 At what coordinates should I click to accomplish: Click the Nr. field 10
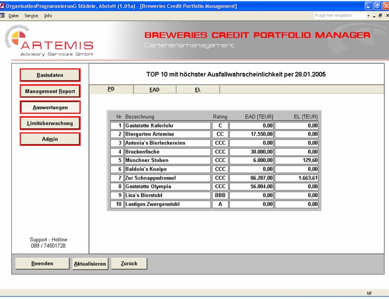coord(117,204)
